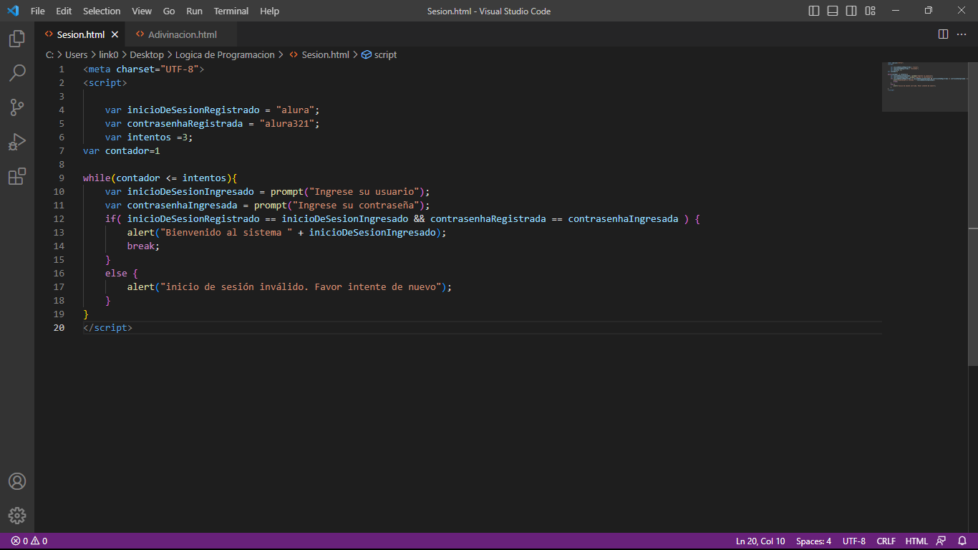
Task: Open the errors and warnings indicator in the status bar
Action: click(29, 541)
